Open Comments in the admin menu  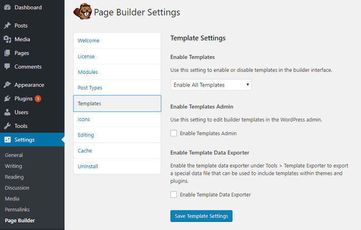(28, 66)
